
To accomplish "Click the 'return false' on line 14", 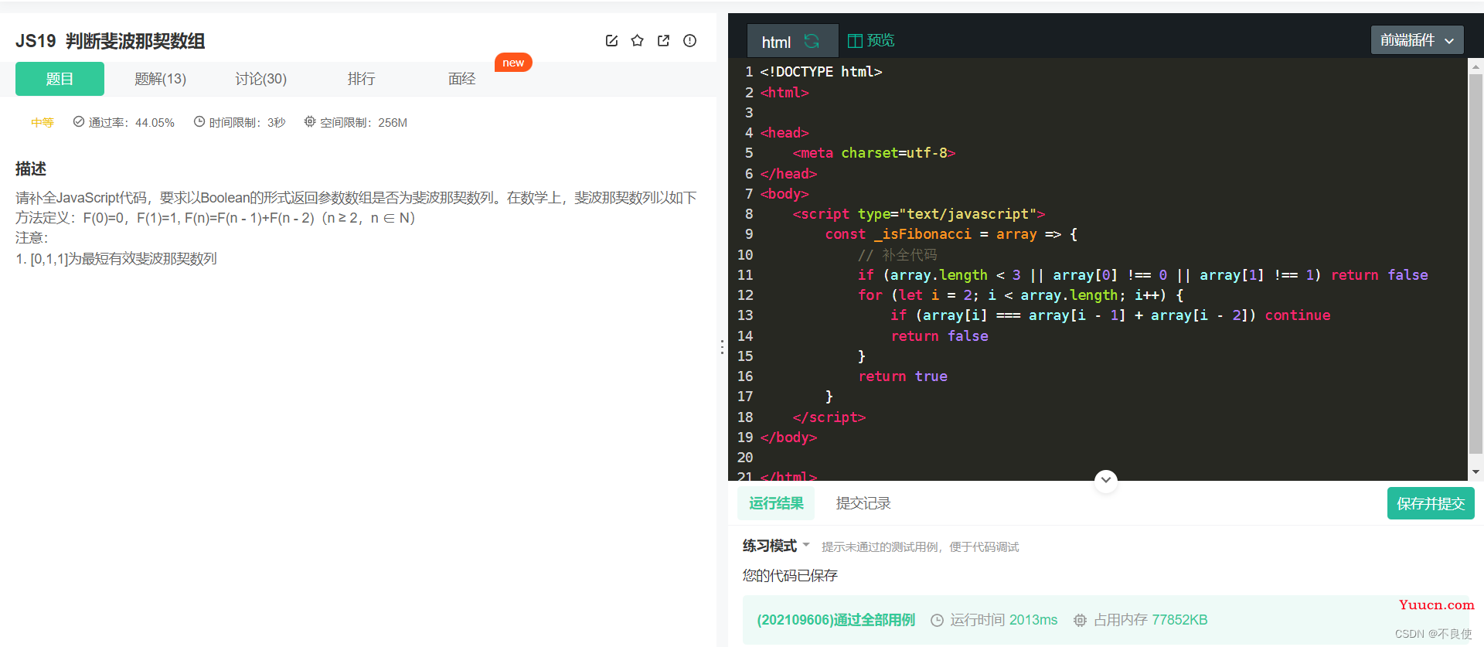I will click(939, 336).
